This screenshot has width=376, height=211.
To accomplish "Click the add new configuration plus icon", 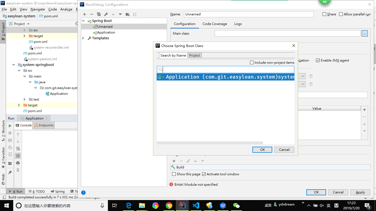I will tap(85, 14).
